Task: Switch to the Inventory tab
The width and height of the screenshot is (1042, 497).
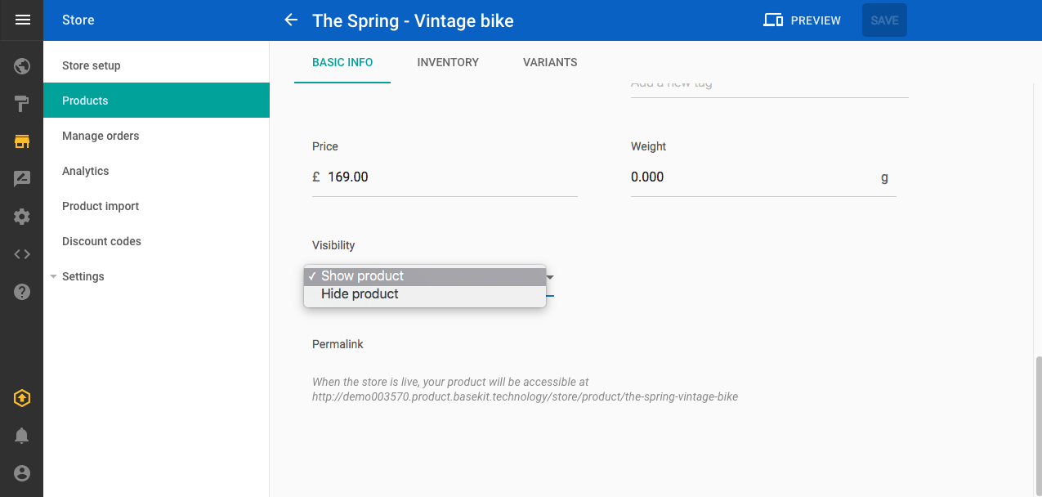Action: [448, 62]
